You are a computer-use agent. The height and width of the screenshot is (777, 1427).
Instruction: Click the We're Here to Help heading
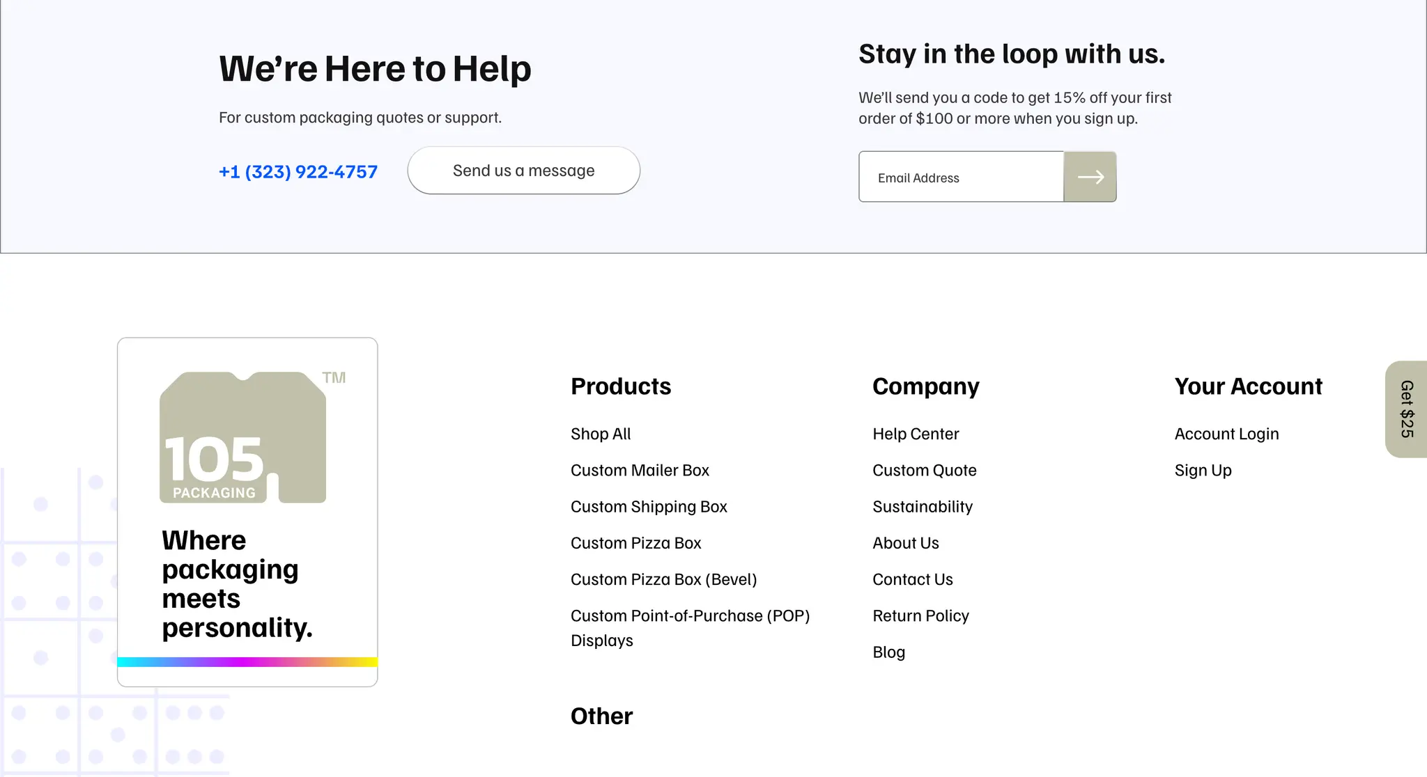tap(375, 69)
